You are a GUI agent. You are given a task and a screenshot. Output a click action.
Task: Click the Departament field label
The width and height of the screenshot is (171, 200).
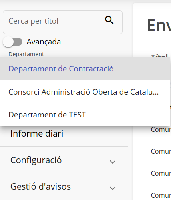click(26, 54)
